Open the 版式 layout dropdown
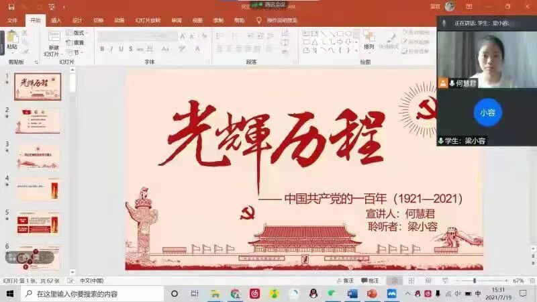The width and height of the screenshot is (537, 302). click(x=77, y=33)
